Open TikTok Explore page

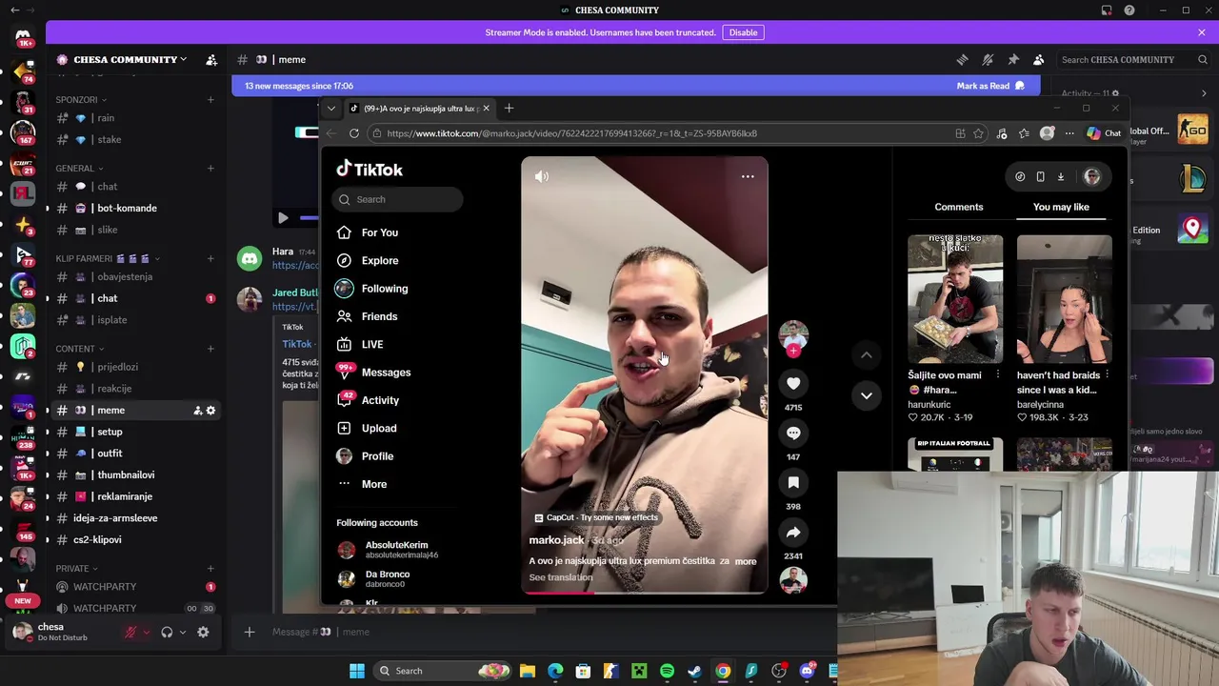click(x=368, y=260)
